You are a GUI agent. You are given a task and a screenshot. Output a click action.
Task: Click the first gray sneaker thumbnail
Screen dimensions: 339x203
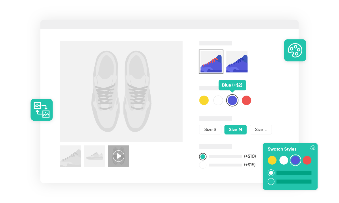point(70,156)
